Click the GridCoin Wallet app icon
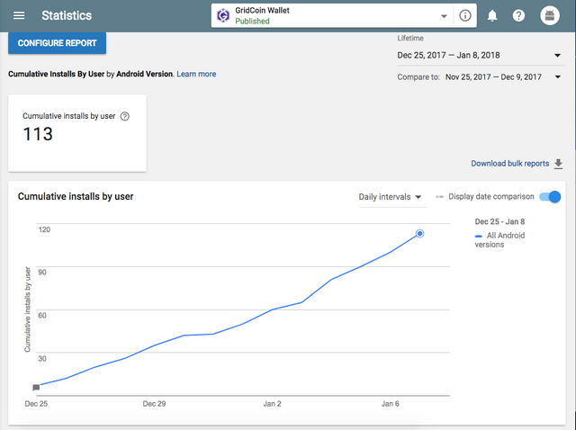The image size is (576, 430). [x=222, y=15]
